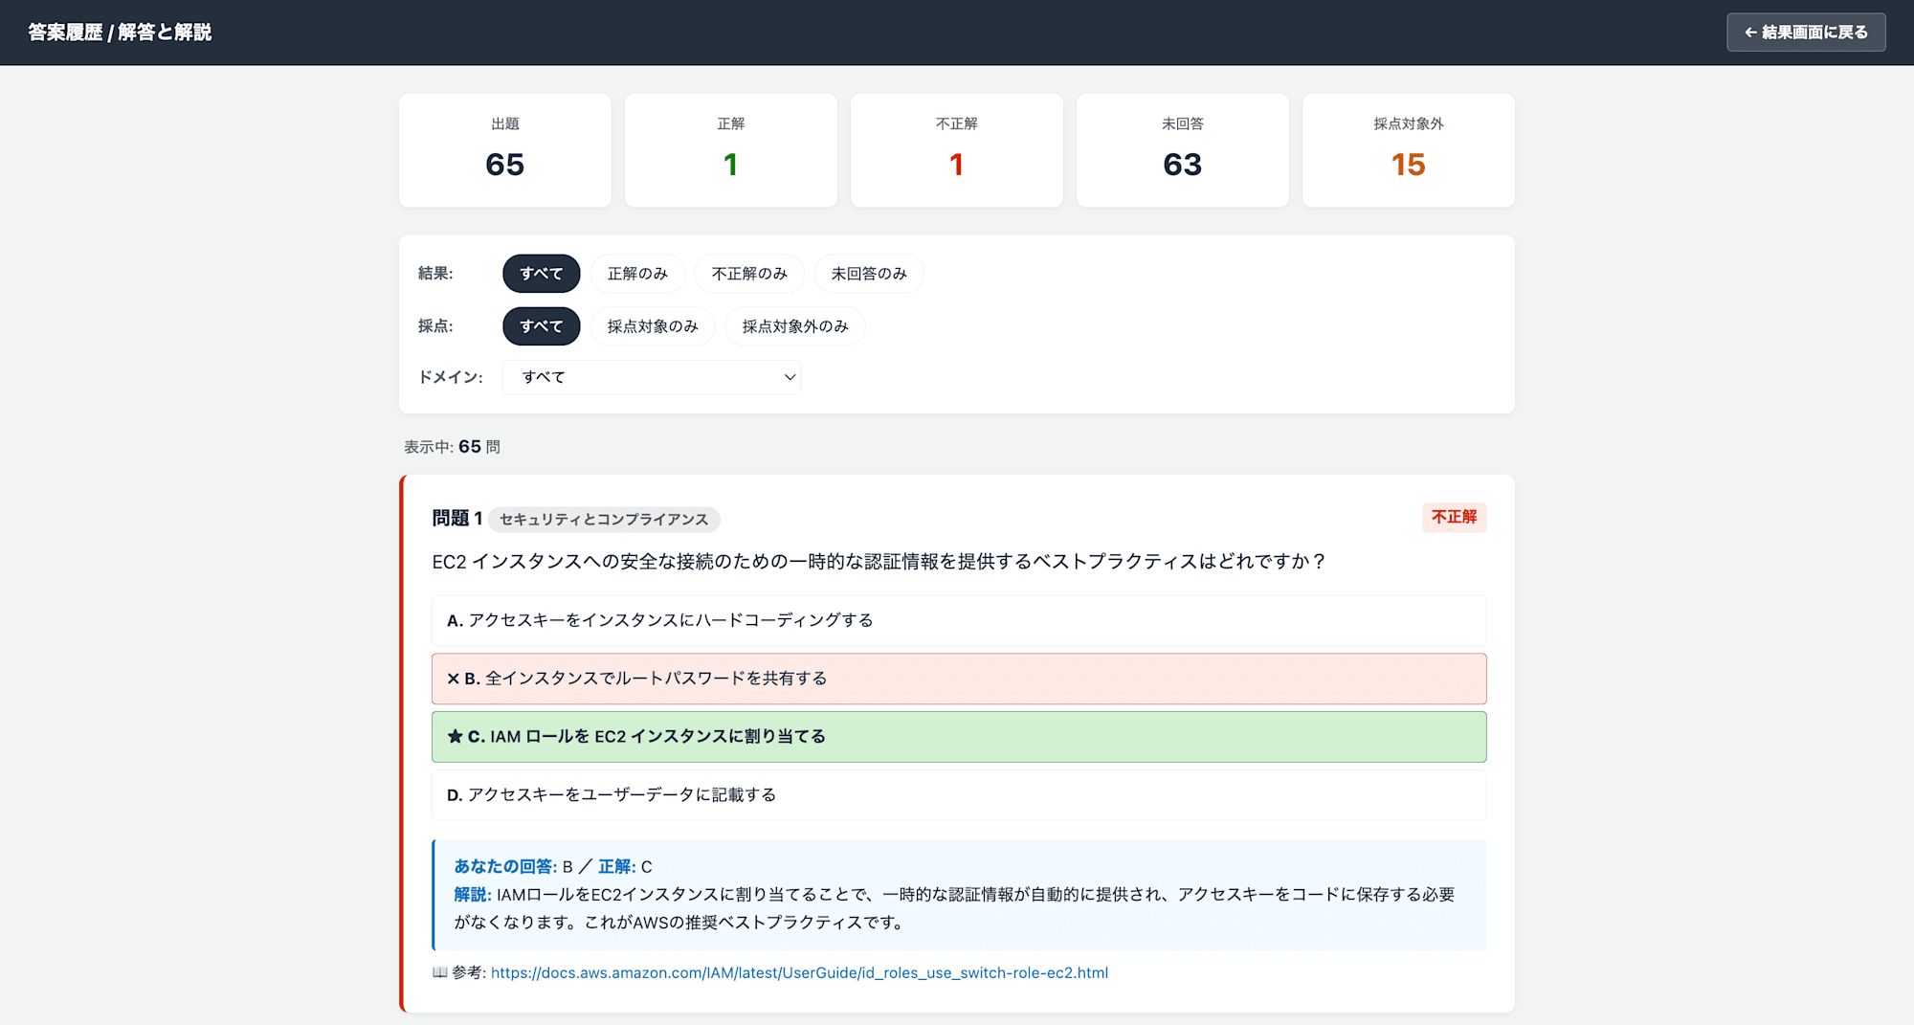
Task: Click the 不正解 1 summary card
Action: [957, 150]
